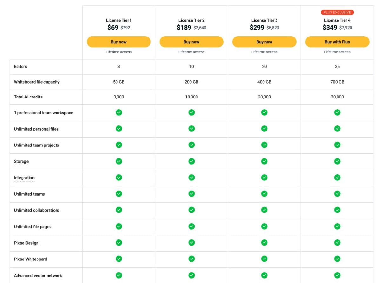Image resolution: width=381 pixels, height=283 pixels.
Task: Click the Lifetime access text under Tier 1
Action: pos(118,52)
